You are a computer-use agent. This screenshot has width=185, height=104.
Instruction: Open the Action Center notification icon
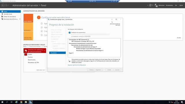[182, 102]
